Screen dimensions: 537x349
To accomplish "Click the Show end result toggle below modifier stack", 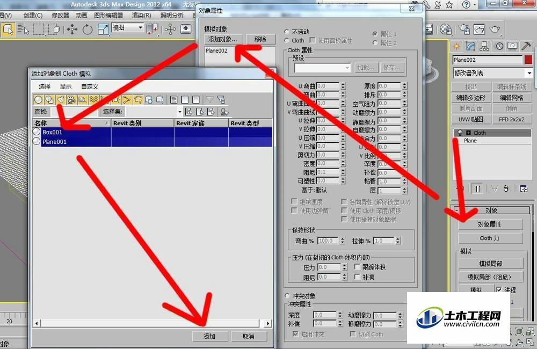I will pos(478,188).
